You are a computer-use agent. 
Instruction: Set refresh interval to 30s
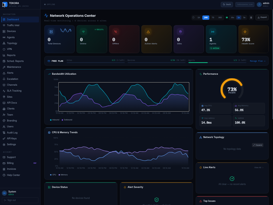pos(232,17)
